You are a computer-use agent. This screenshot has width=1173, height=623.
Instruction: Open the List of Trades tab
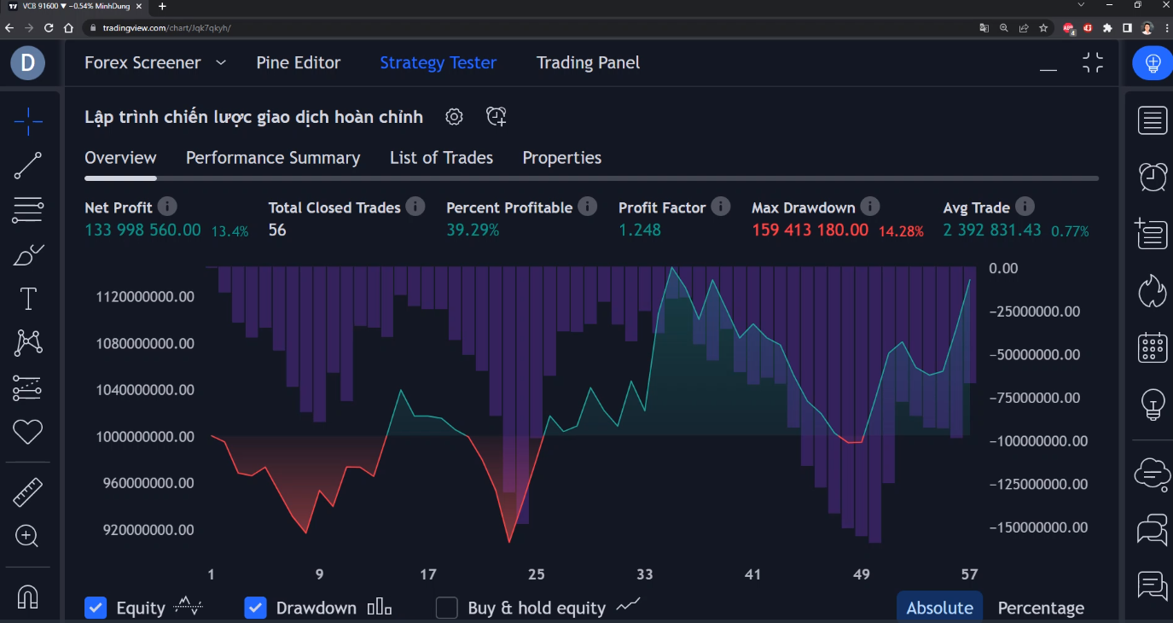441,158
